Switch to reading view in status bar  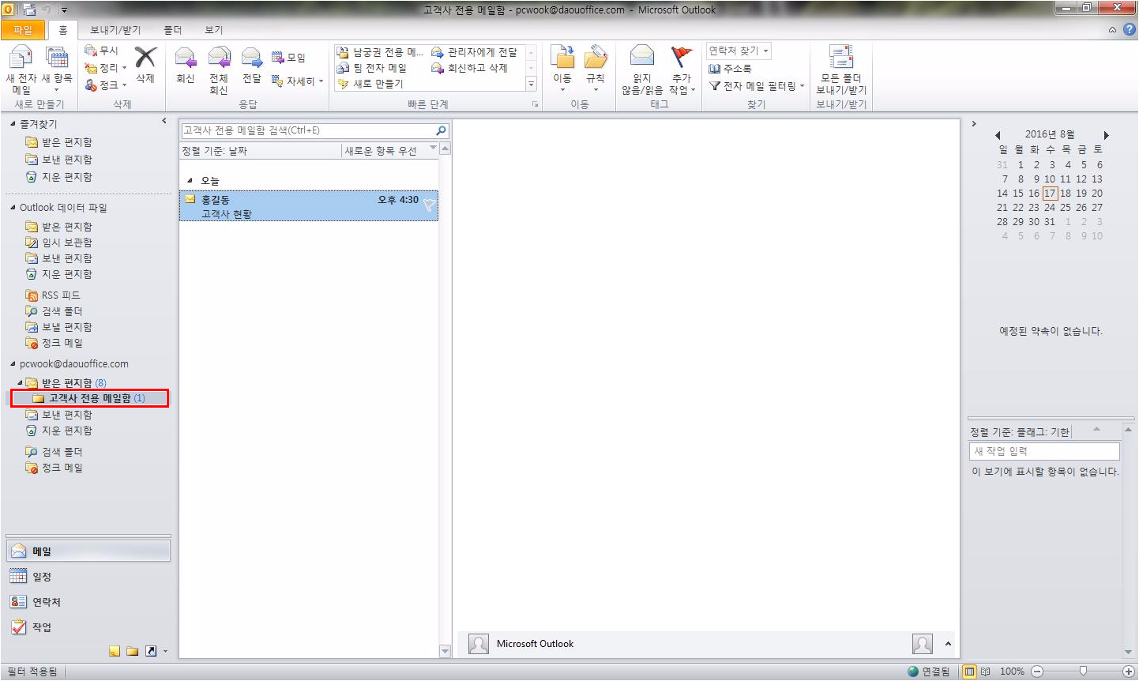click(x=985, y=672)
